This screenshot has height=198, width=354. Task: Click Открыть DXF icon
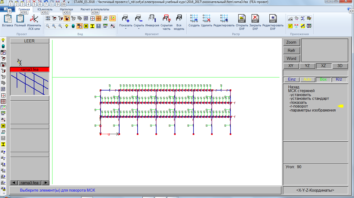click(242, 18)
